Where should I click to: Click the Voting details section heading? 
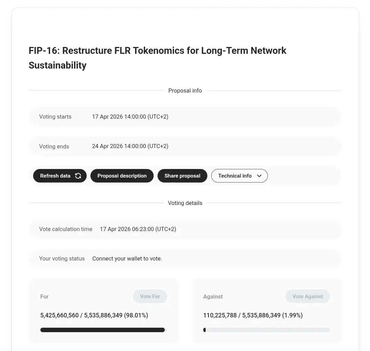(185, 203)
